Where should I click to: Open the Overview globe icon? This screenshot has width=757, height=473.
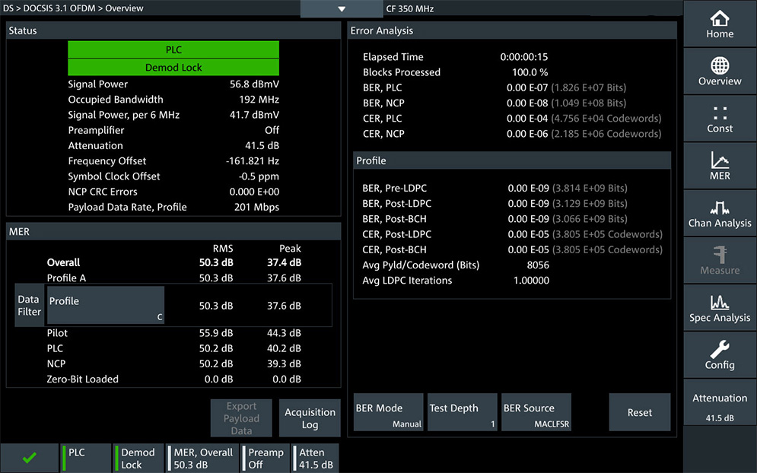[719, 71]
